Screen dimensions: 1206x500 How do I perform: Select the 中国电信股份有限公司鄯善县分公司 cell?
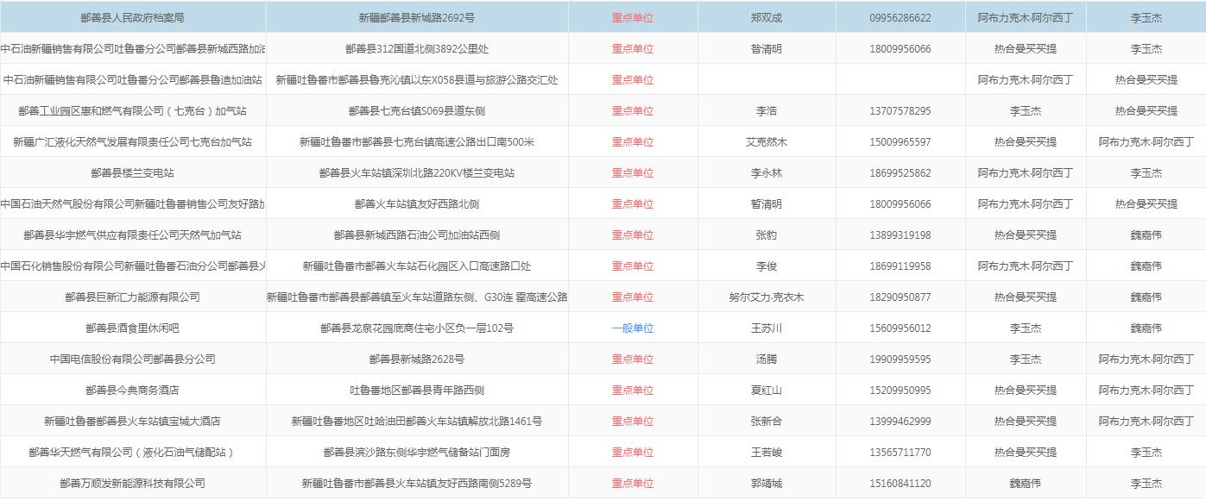coord(132,359)
